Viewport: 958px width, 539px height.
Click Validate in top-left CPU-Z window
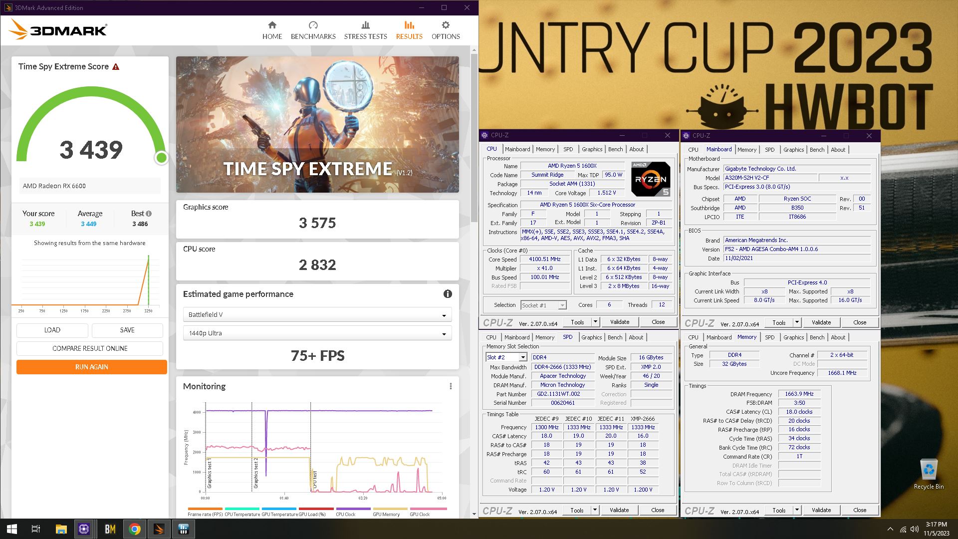click(620, 322)
